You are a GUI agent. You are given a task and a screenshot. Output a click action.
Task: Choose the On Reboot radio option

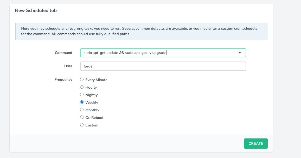(82, 117)
